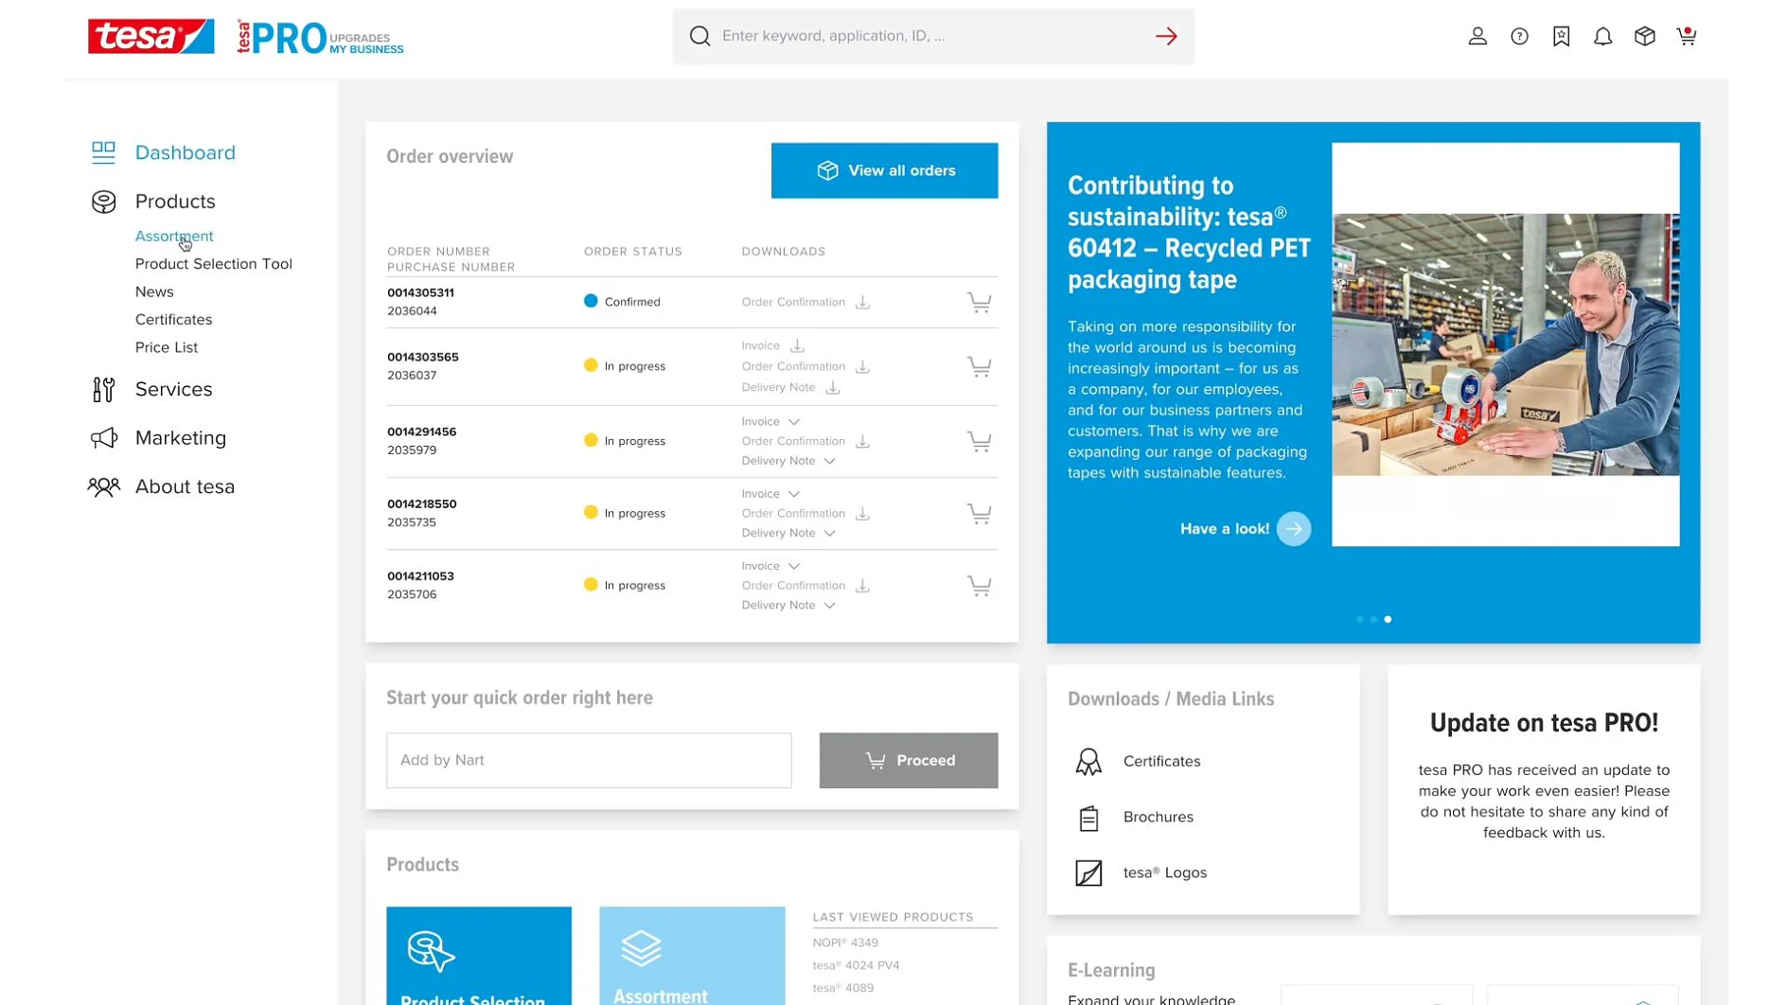Expand Invoice dropdown for order 0014291456

point(793,422)
